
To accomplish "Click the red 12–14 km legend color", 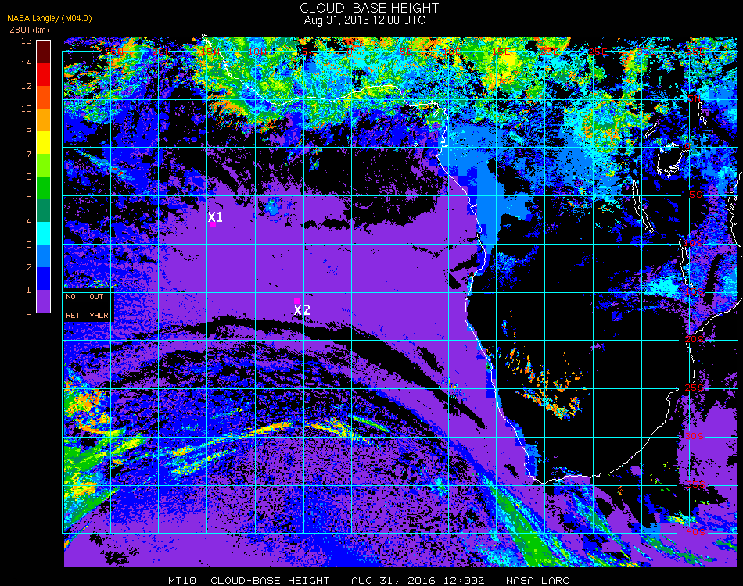I will coord(43,75).
